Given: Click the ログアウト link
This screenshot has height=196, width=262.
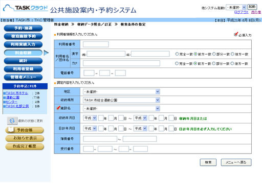Looking at the screenshot, I should 242,12.
